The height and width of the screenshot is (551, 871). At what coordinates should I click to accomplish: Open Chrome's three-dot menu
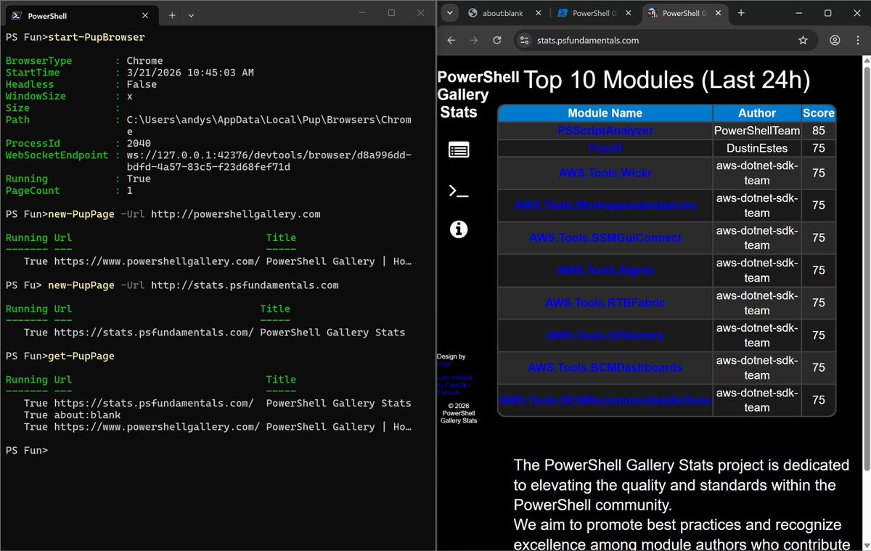point(857,41)
